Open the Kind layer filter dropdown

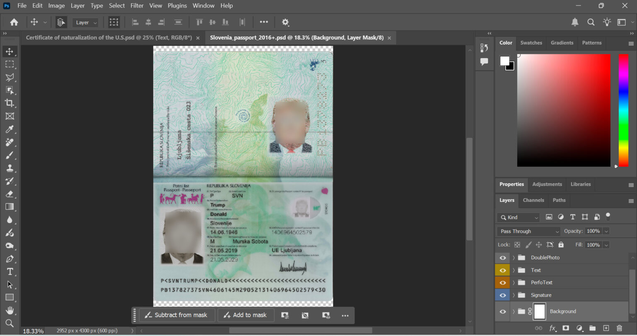pos(518,217)
